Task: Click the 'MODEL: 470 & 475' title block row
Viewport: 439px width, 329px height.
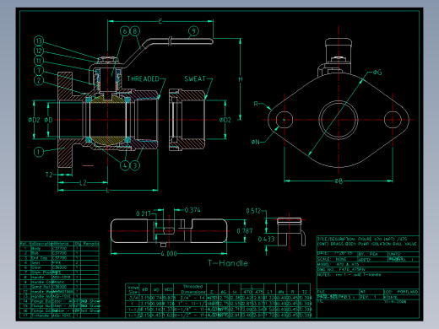Action: pos(368,265)
